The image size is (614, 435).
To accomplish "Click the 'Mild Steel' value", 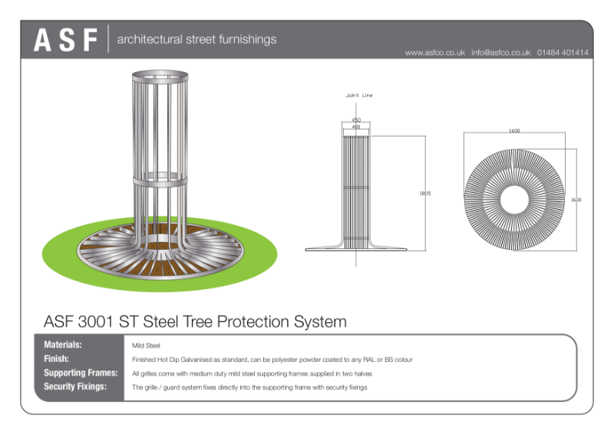I will tap(146, 346).
